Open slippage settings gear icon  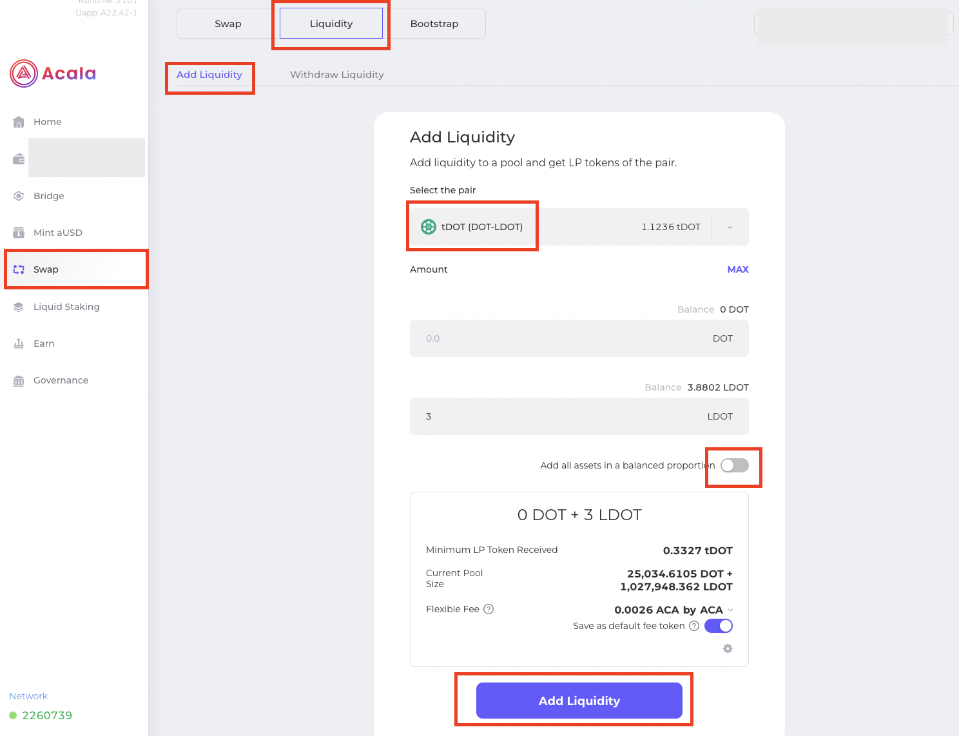[728, 648]
